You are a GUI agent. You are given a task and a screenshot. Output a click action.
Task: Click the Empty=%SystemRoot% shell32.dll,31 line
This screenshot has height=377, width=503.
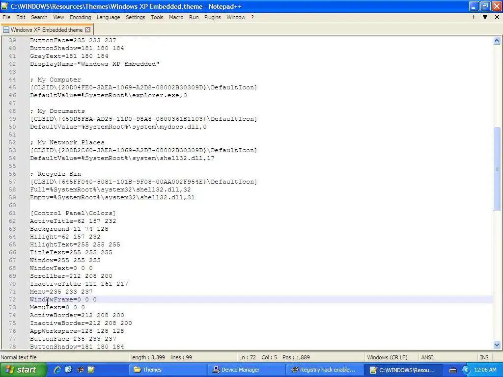coord(112,197)
